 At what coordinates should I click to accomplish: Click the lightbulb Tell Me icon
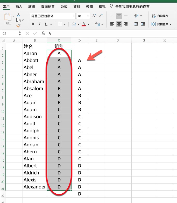pos(111,6)
